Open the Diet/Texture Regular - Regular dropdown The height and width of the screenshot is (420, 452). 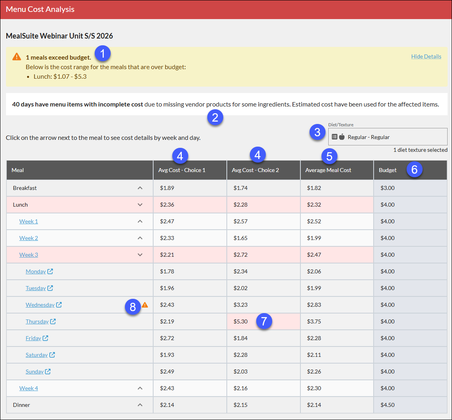(x=388, y=137)
